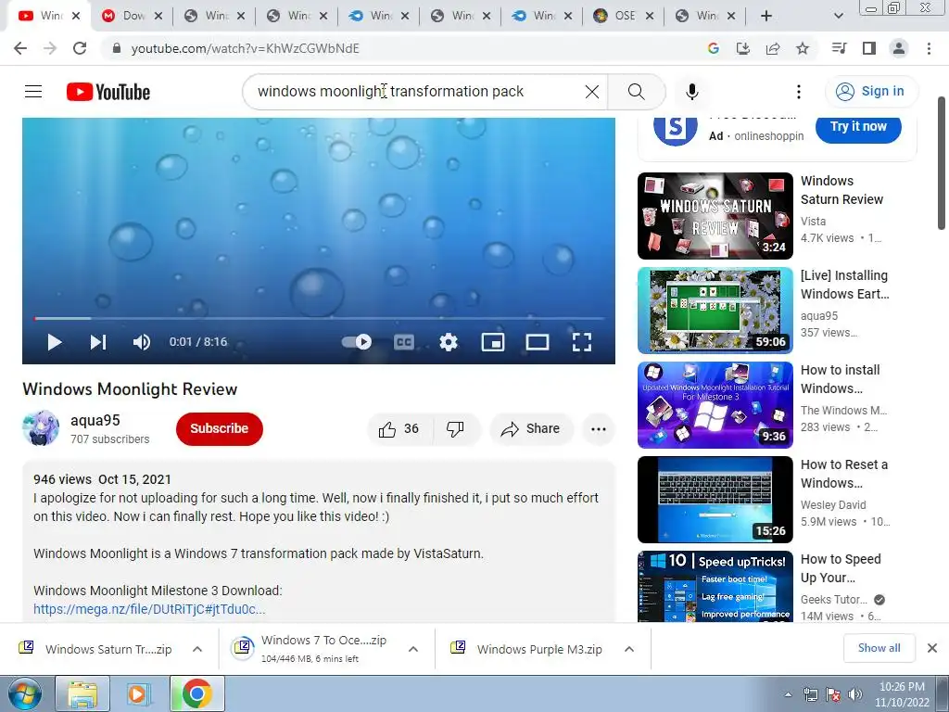The image size is (949, 712).
Task: Open How to Speed Up Your video title
Action: pos(841,568)
